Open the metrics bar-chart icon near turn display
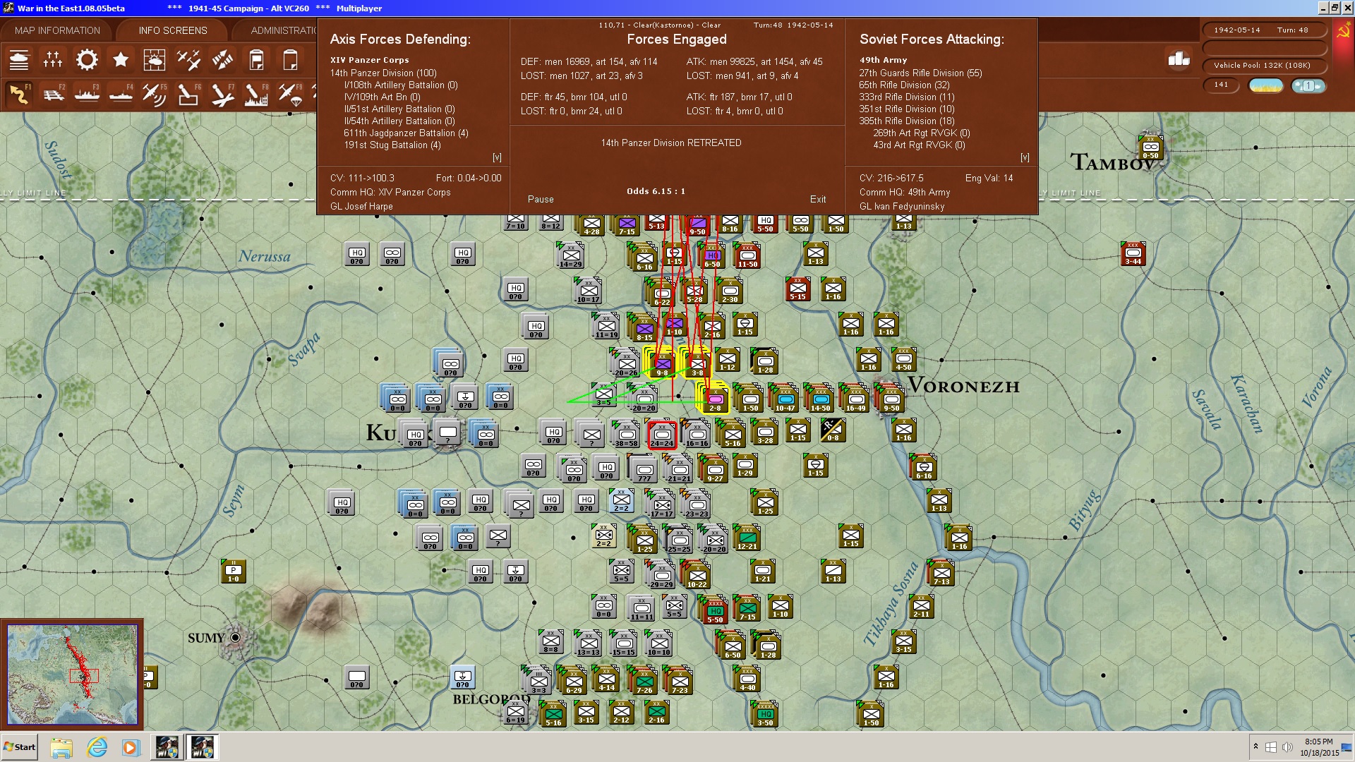This screenshot has height=762, width=1355. (x=1179, y=61)
